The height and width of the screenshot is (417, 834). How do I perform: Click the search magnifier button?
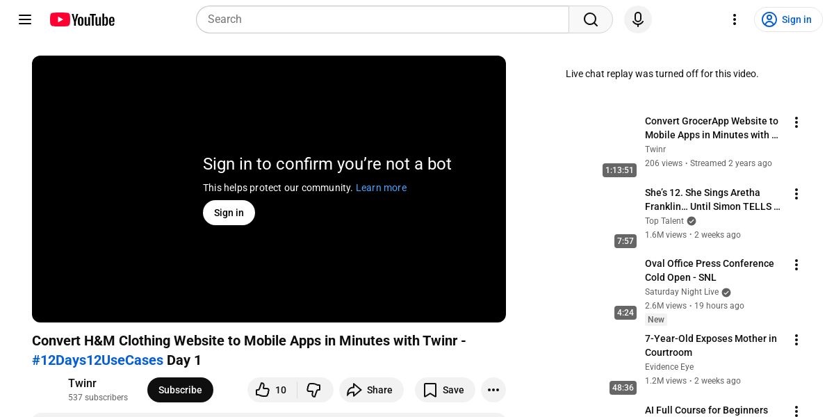click(591, 19)
